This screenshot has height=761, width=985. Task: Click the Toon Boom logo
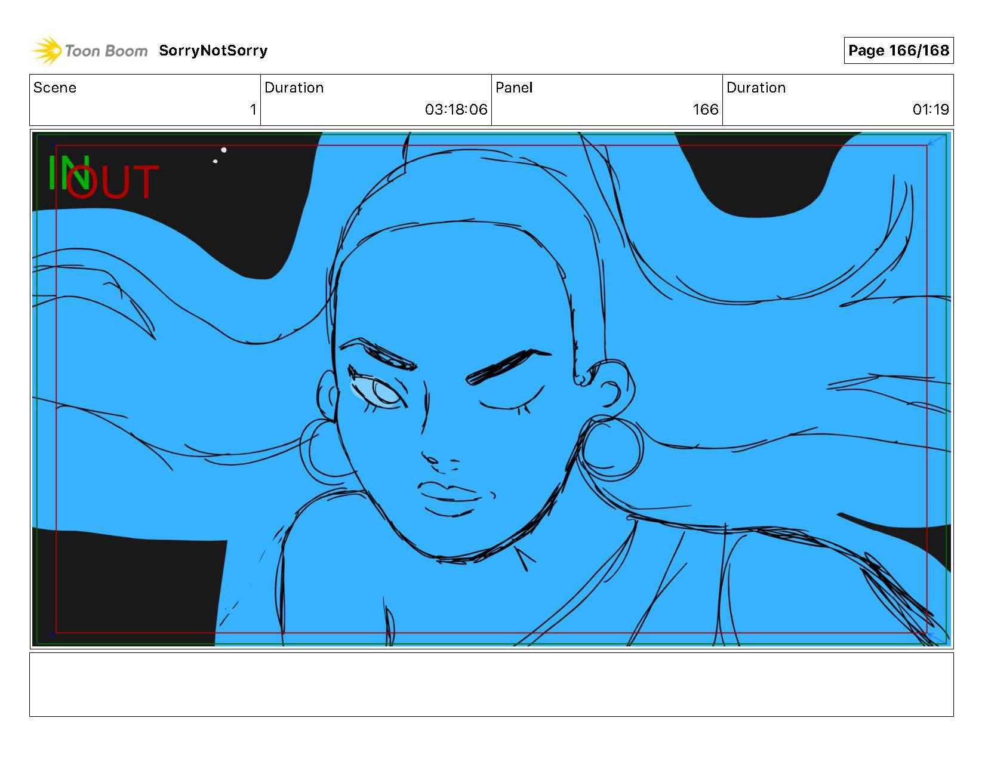(90, 51)
